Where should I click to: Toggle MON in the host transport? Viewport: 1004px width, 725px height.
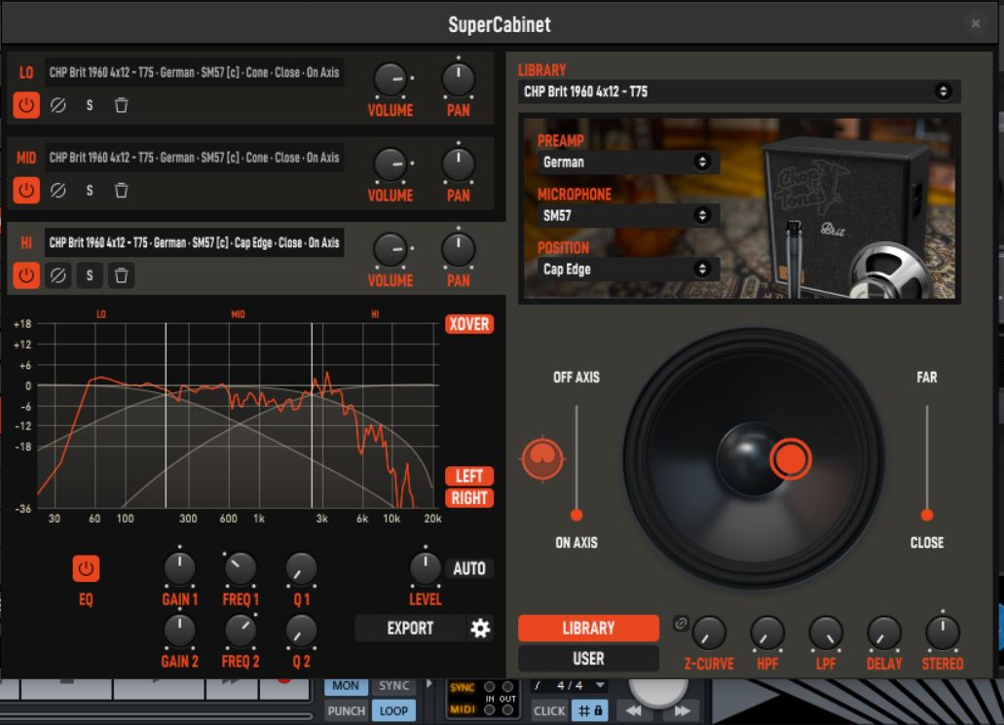click(346, 685)
